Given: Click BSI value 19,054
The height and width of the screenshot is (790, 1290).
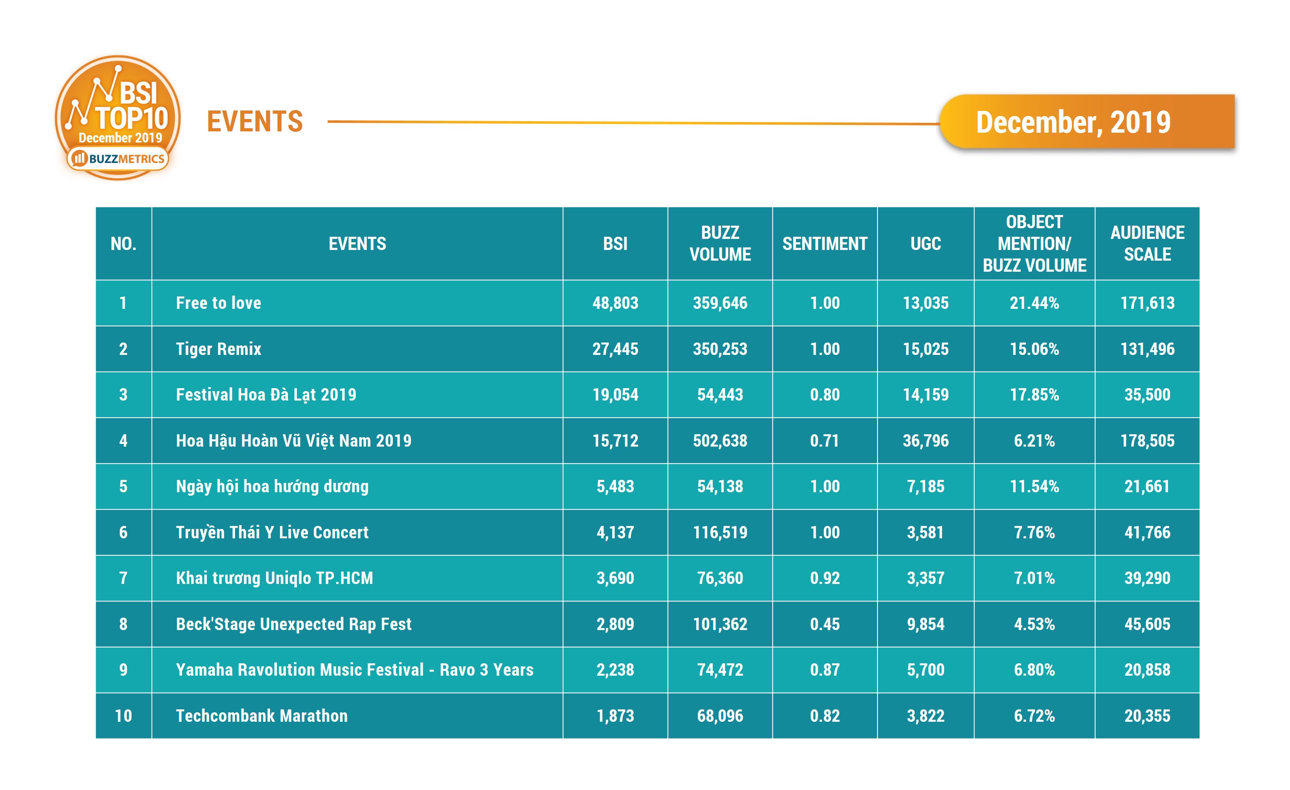Looking at the screenshot, I should (x=615, y=395).
